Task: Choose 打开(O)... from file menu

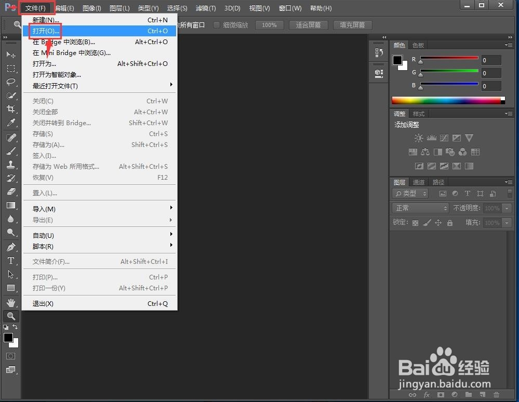Action: click(x=99, y=31)
